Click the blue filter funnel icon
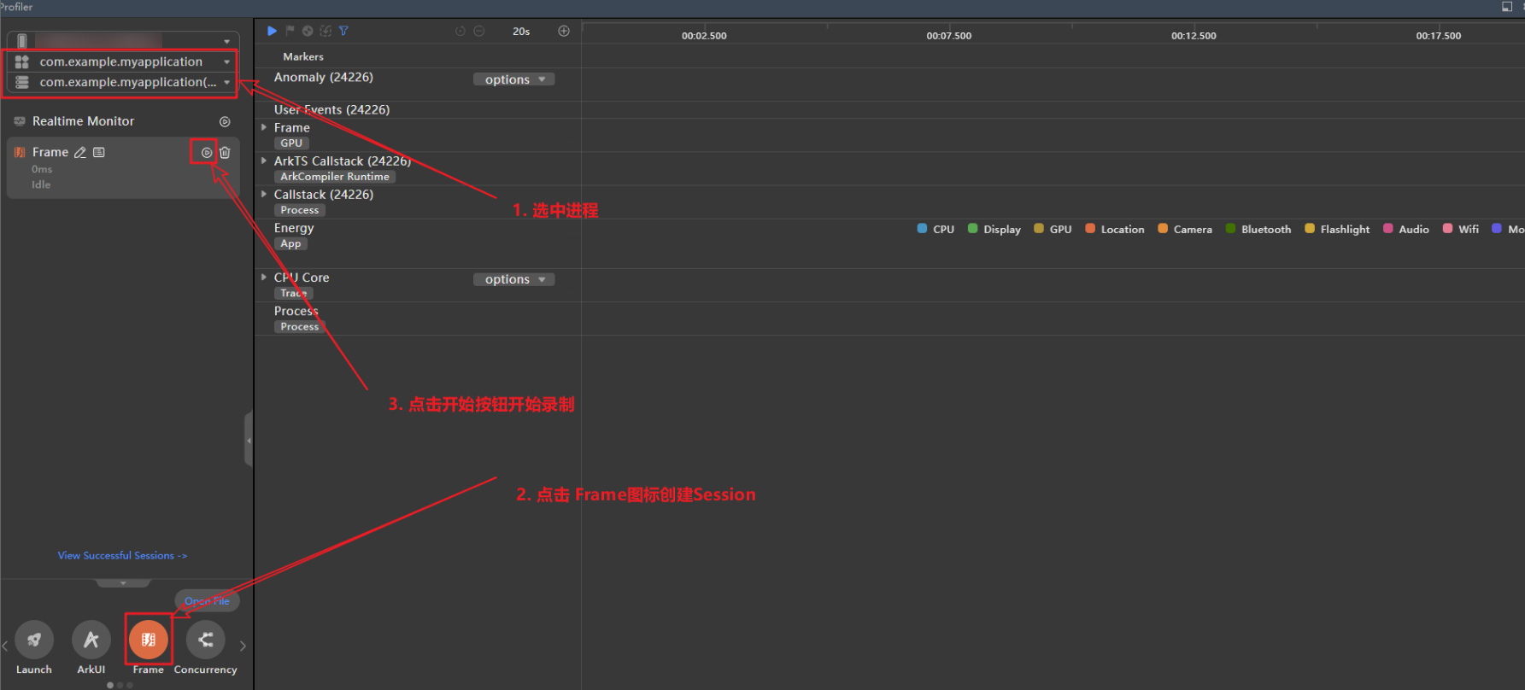Viewport: 1525px width, 690px height. (343, 31)
